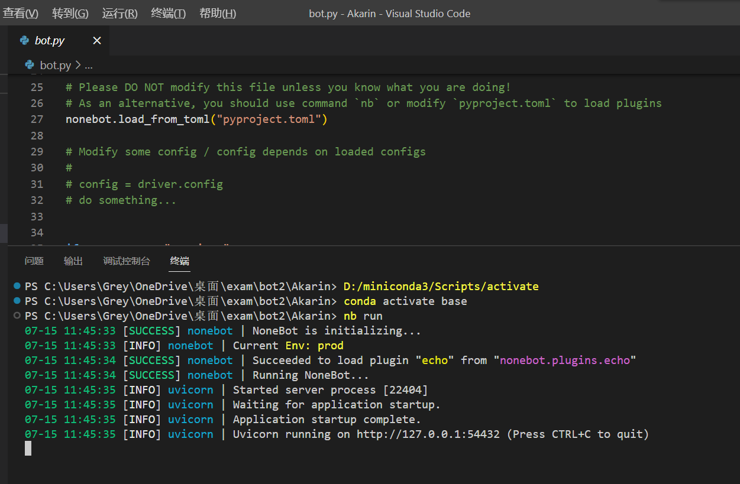Click the Python icon on the bot.py tab
The height and width of the screenshot is (484, 740).
click(24, 41)
